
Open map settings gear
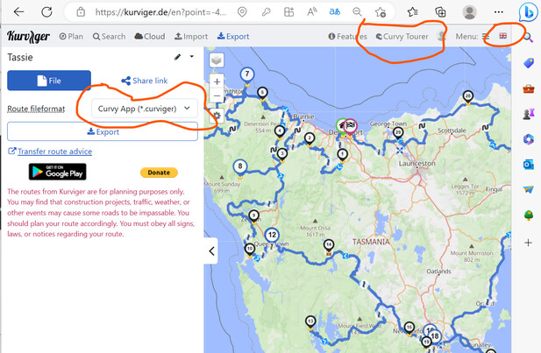pos(217,115)
